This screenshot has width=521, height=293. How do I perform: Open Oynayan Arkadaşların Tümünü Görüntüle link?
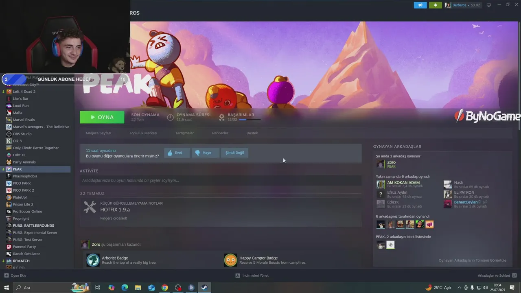click(x=473, y=260)
